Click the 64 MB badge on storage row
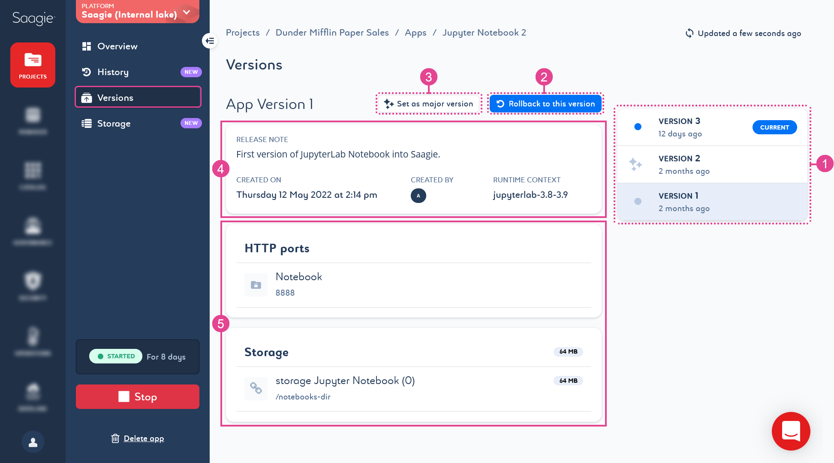 568,381
